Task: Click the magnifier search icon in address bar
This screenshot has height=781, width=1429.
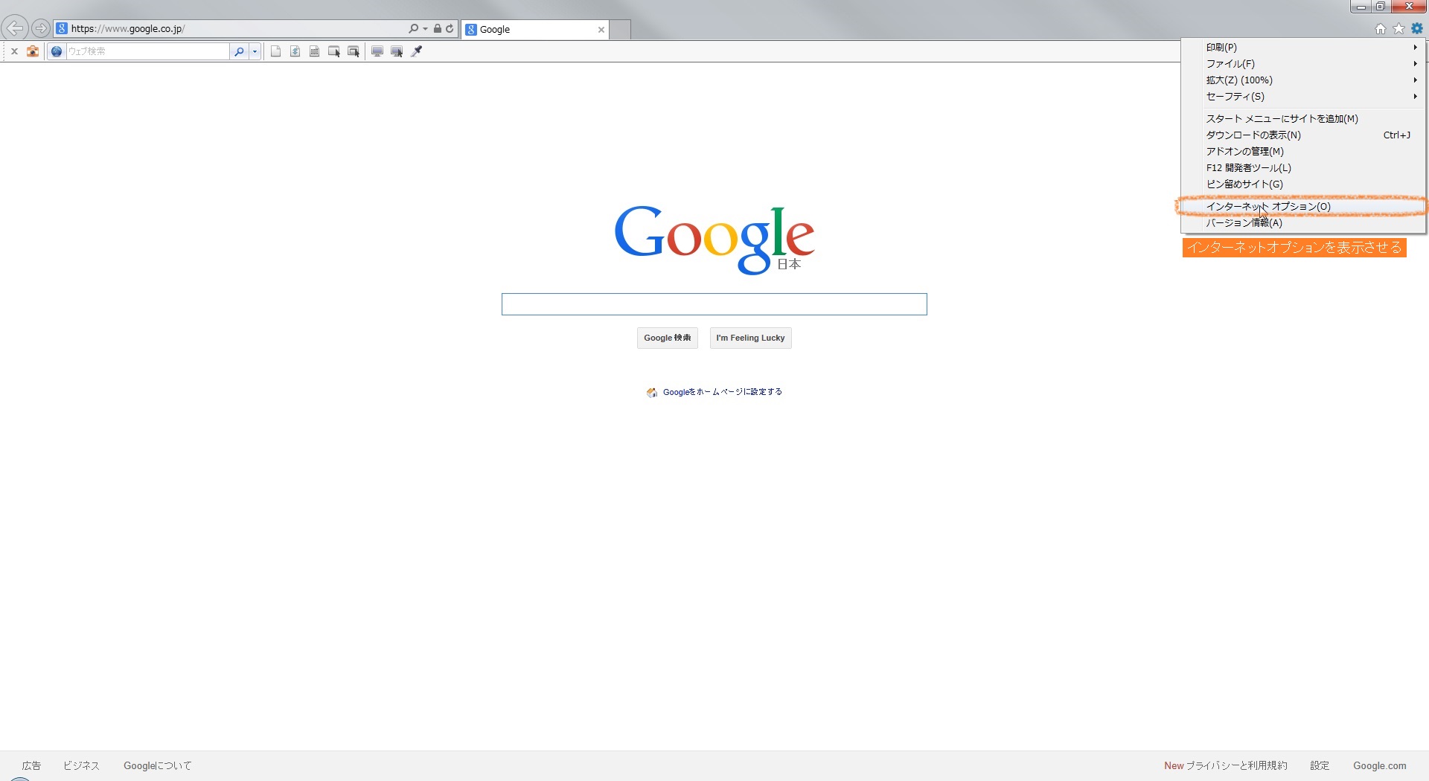Action: (x=413, y=28)
